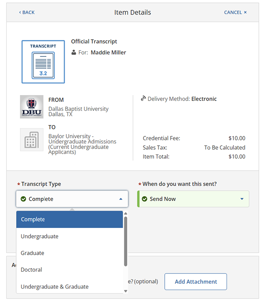Pick the Graduate option
Screen dimensions: 267x301
pos(70,253)
